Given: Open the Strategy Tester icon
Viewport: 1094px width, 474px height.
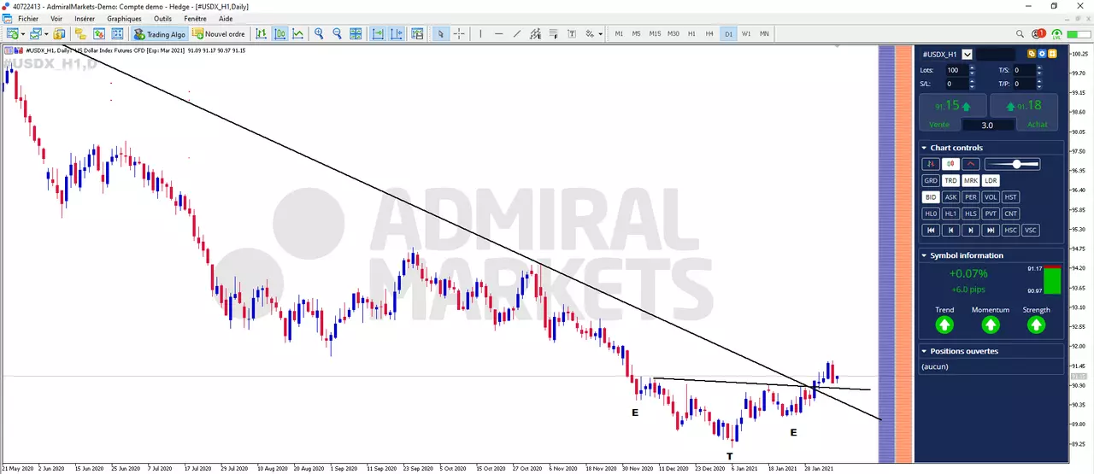Looking at the screenshot, I should click(117, 34).
